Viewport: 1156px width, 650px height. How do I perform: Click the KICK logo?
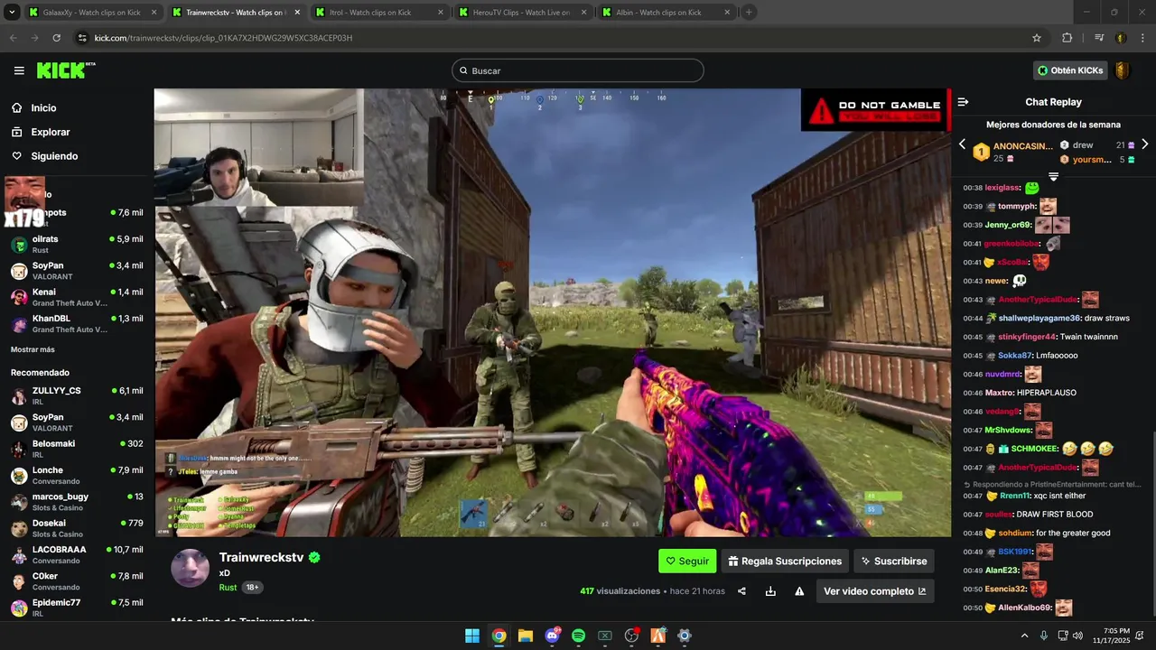pos(66,70)
